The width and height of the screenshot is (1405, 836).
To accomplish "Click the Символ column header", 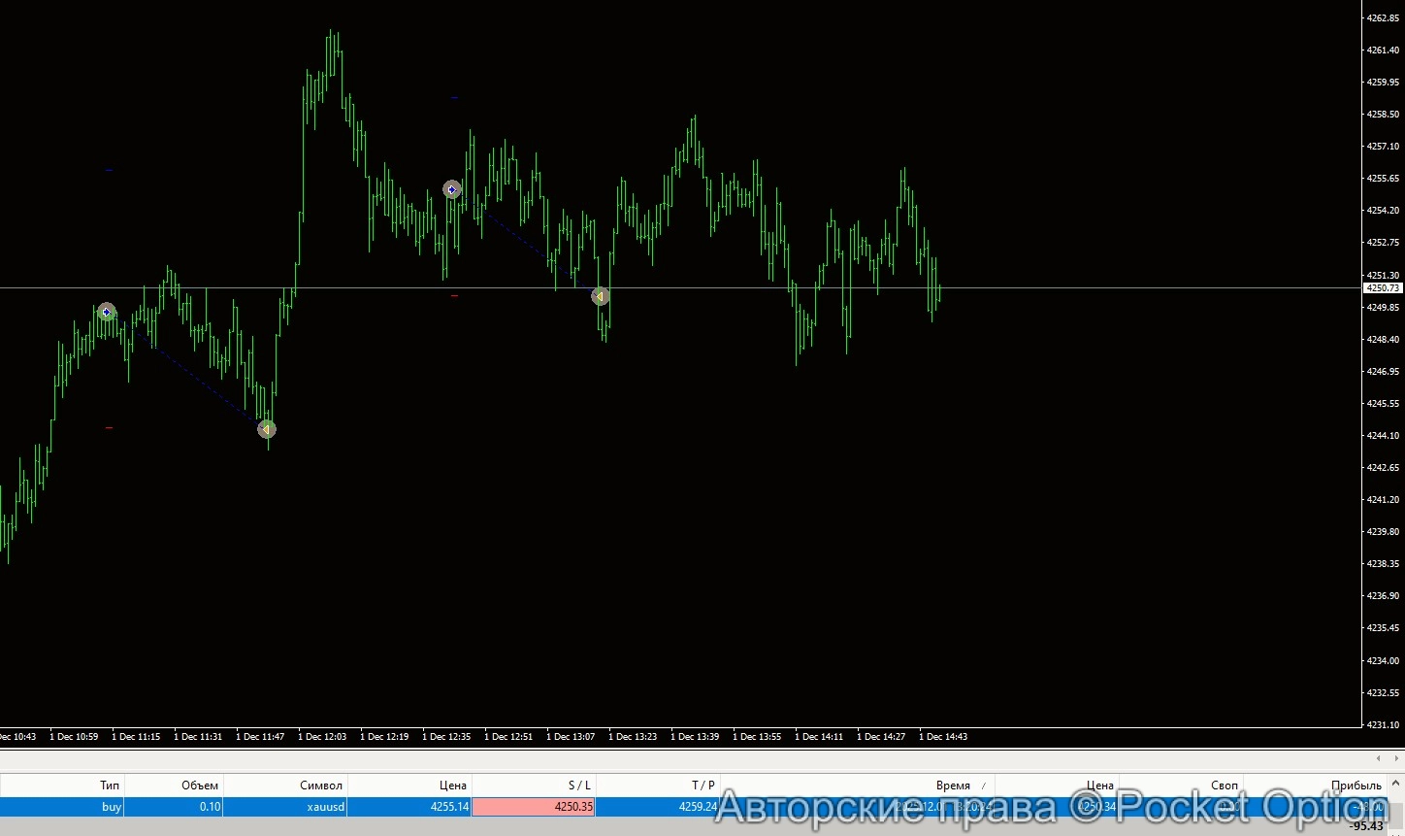I will pyautogui.click(x=321, y=786).
